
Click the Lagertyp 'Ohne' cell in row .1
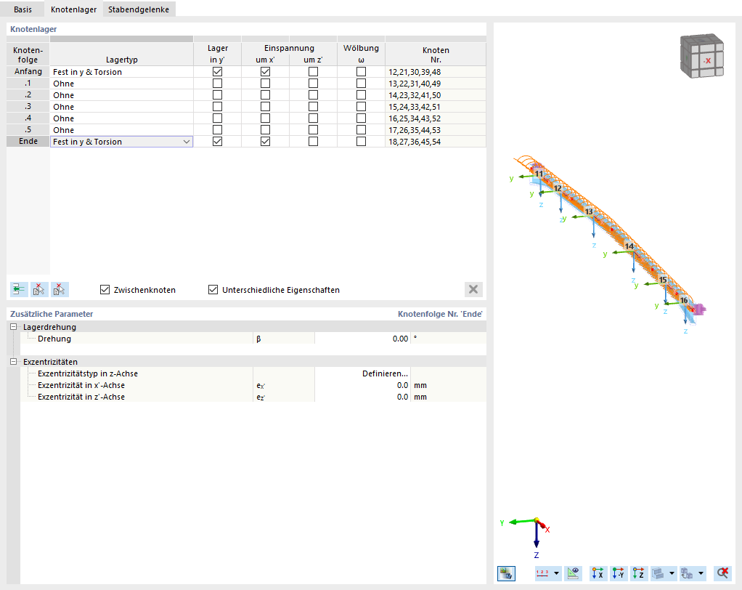point(122,84)
